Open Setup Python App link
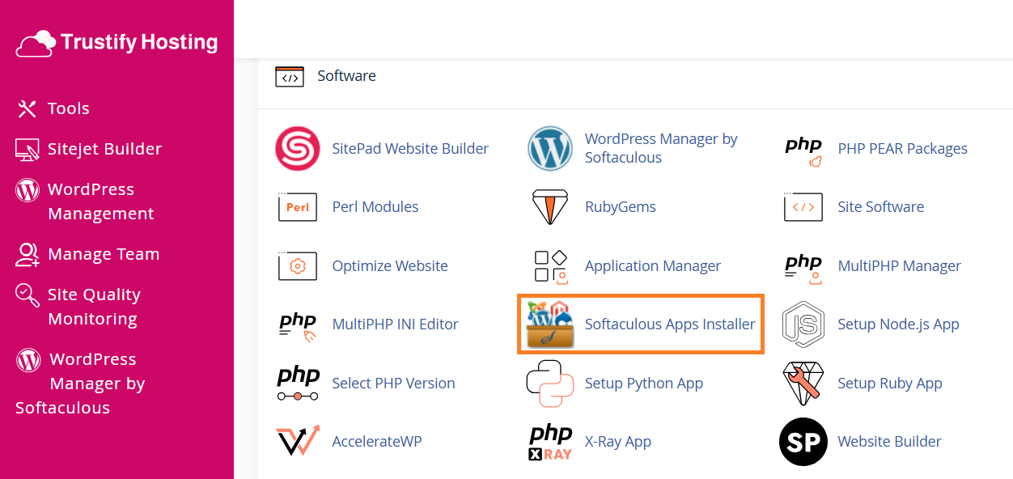Viewport: 1013px width, 479px height. [644, 383]
